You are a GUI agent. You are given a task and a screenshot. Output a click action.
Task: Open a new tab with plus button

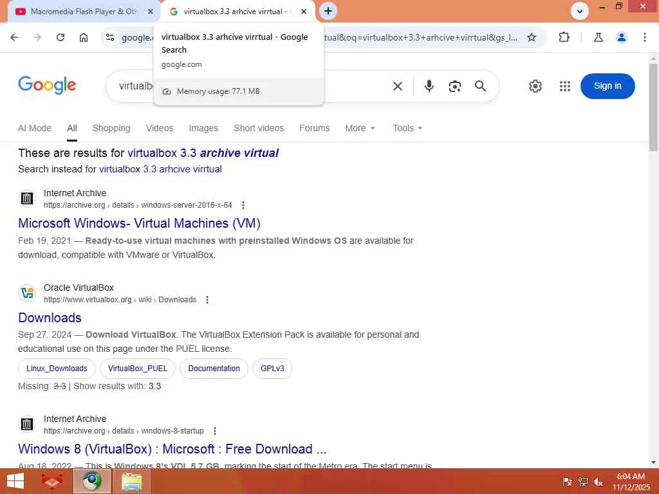(x=328, y=11)
